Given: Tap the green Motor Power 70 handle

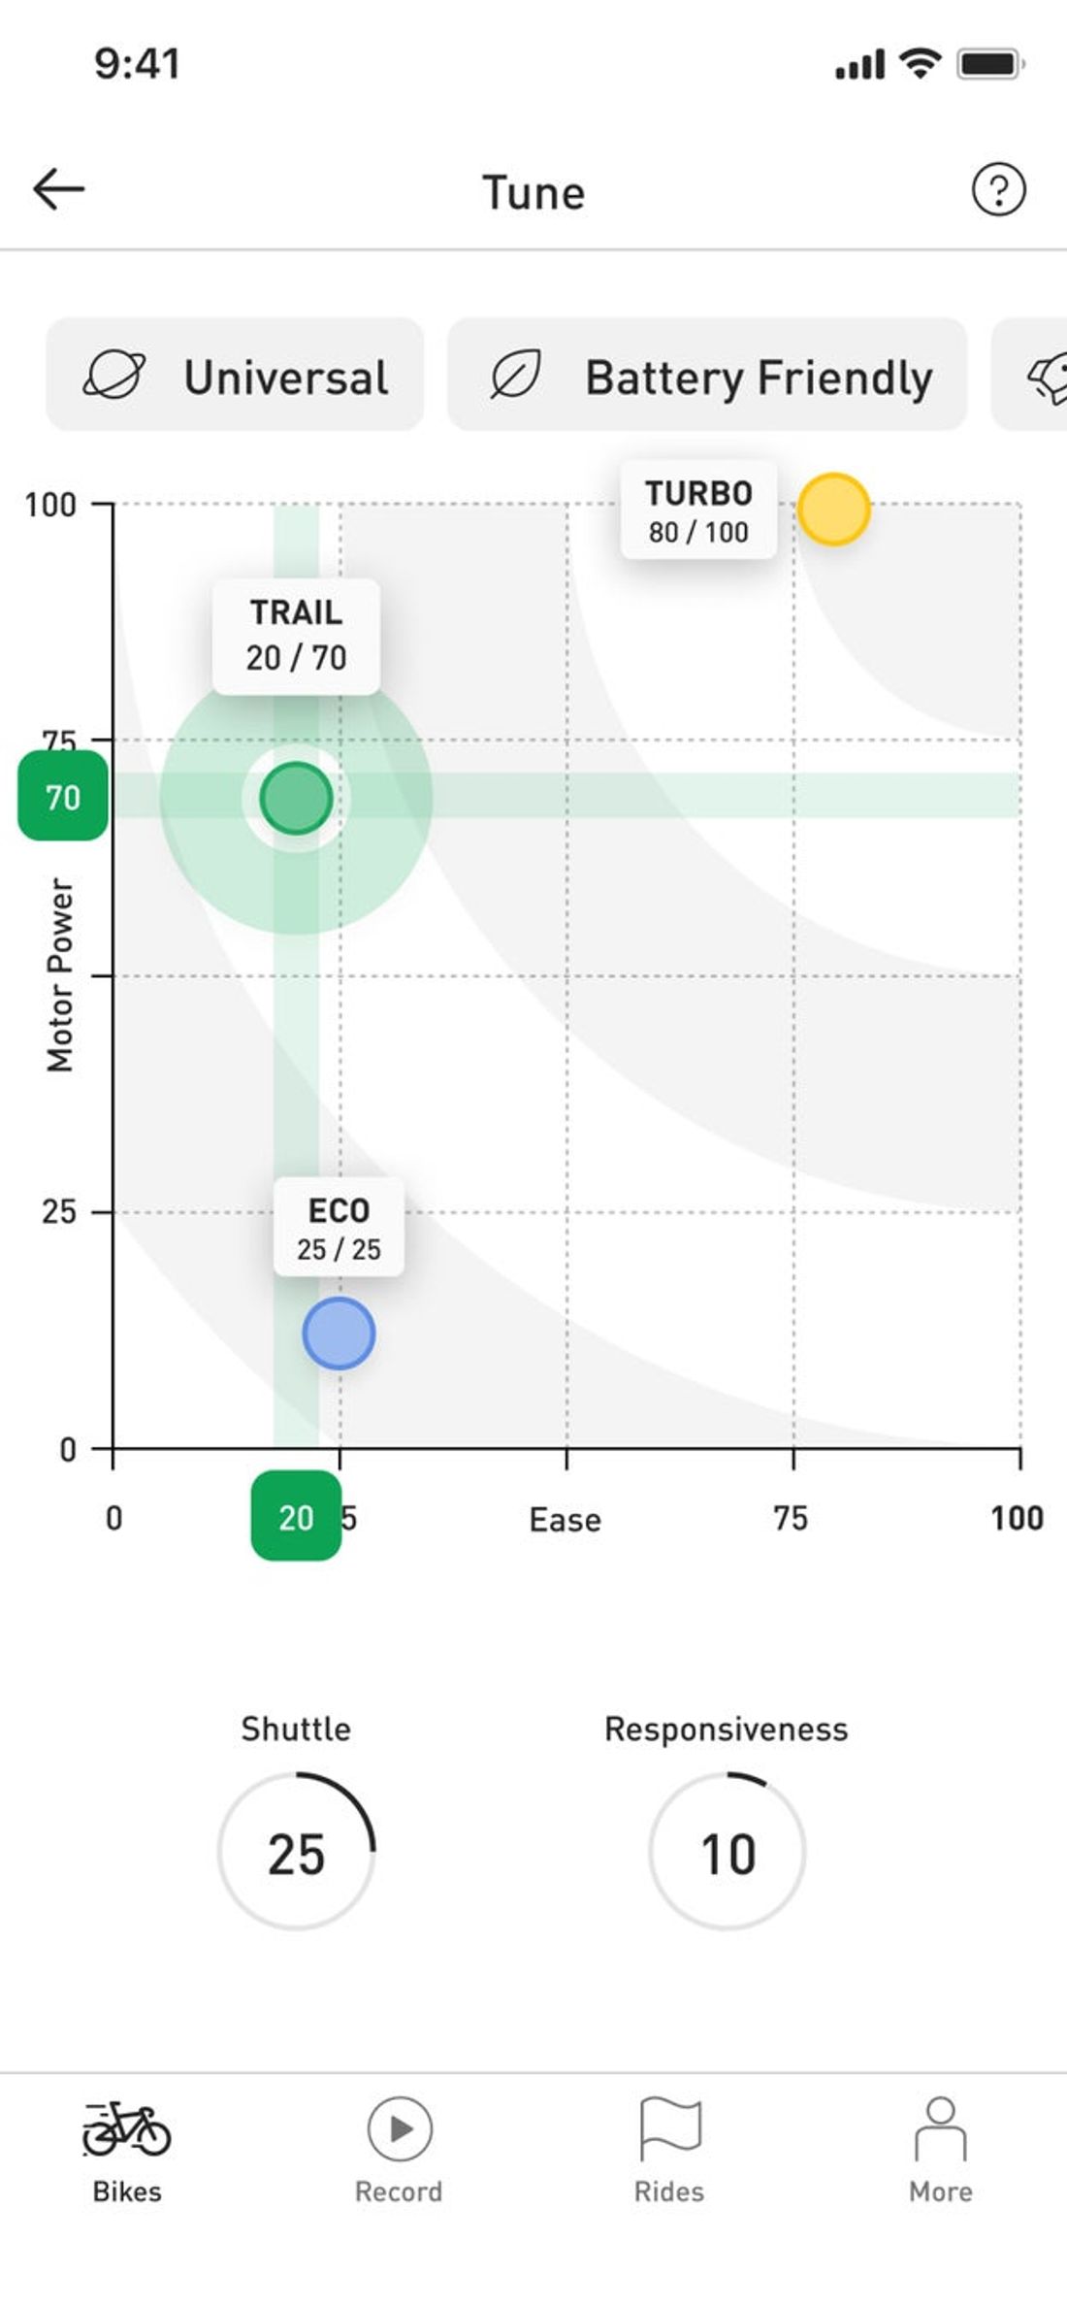Looking at the screenshot, I should 63,796.
